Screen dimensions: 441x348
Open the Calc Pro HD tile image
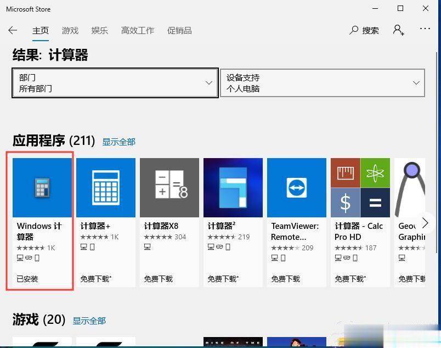pyautogui.click(x=360, y=188)
